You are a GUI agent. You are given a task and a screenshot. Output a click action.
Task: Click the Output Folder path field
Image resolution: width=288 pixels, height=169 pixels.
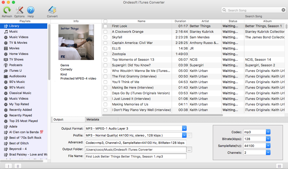(136, 149)
